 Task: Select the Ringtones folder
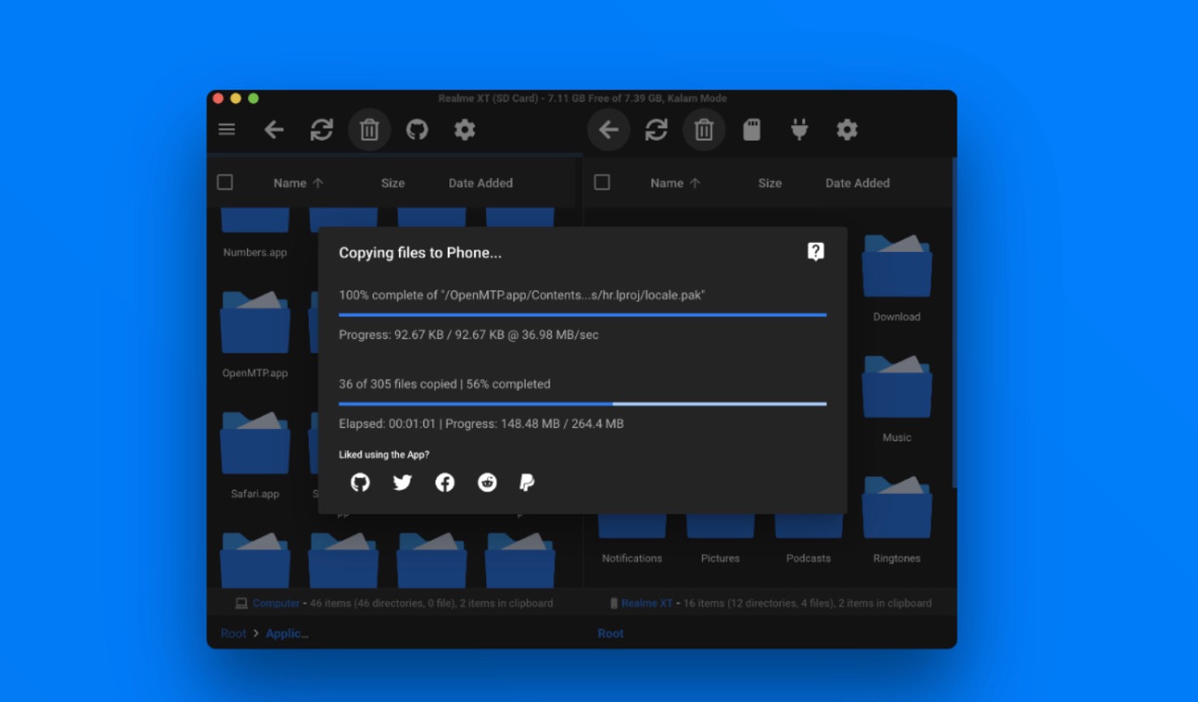tap(896, 519)
